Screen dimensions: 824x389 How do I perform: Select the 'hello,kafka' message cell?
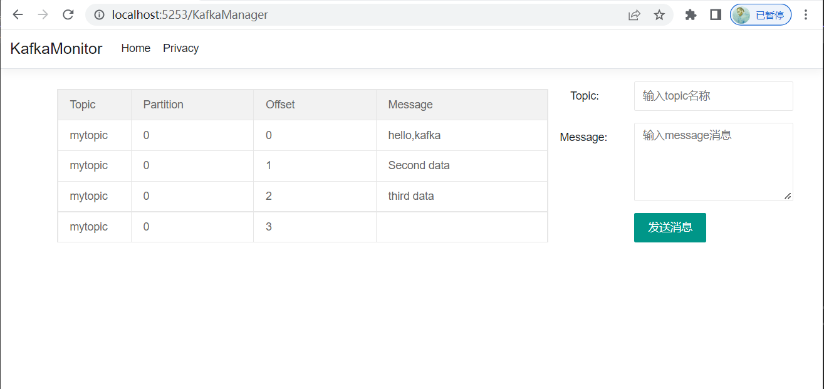pyautogui.click(x=462, y=135)
